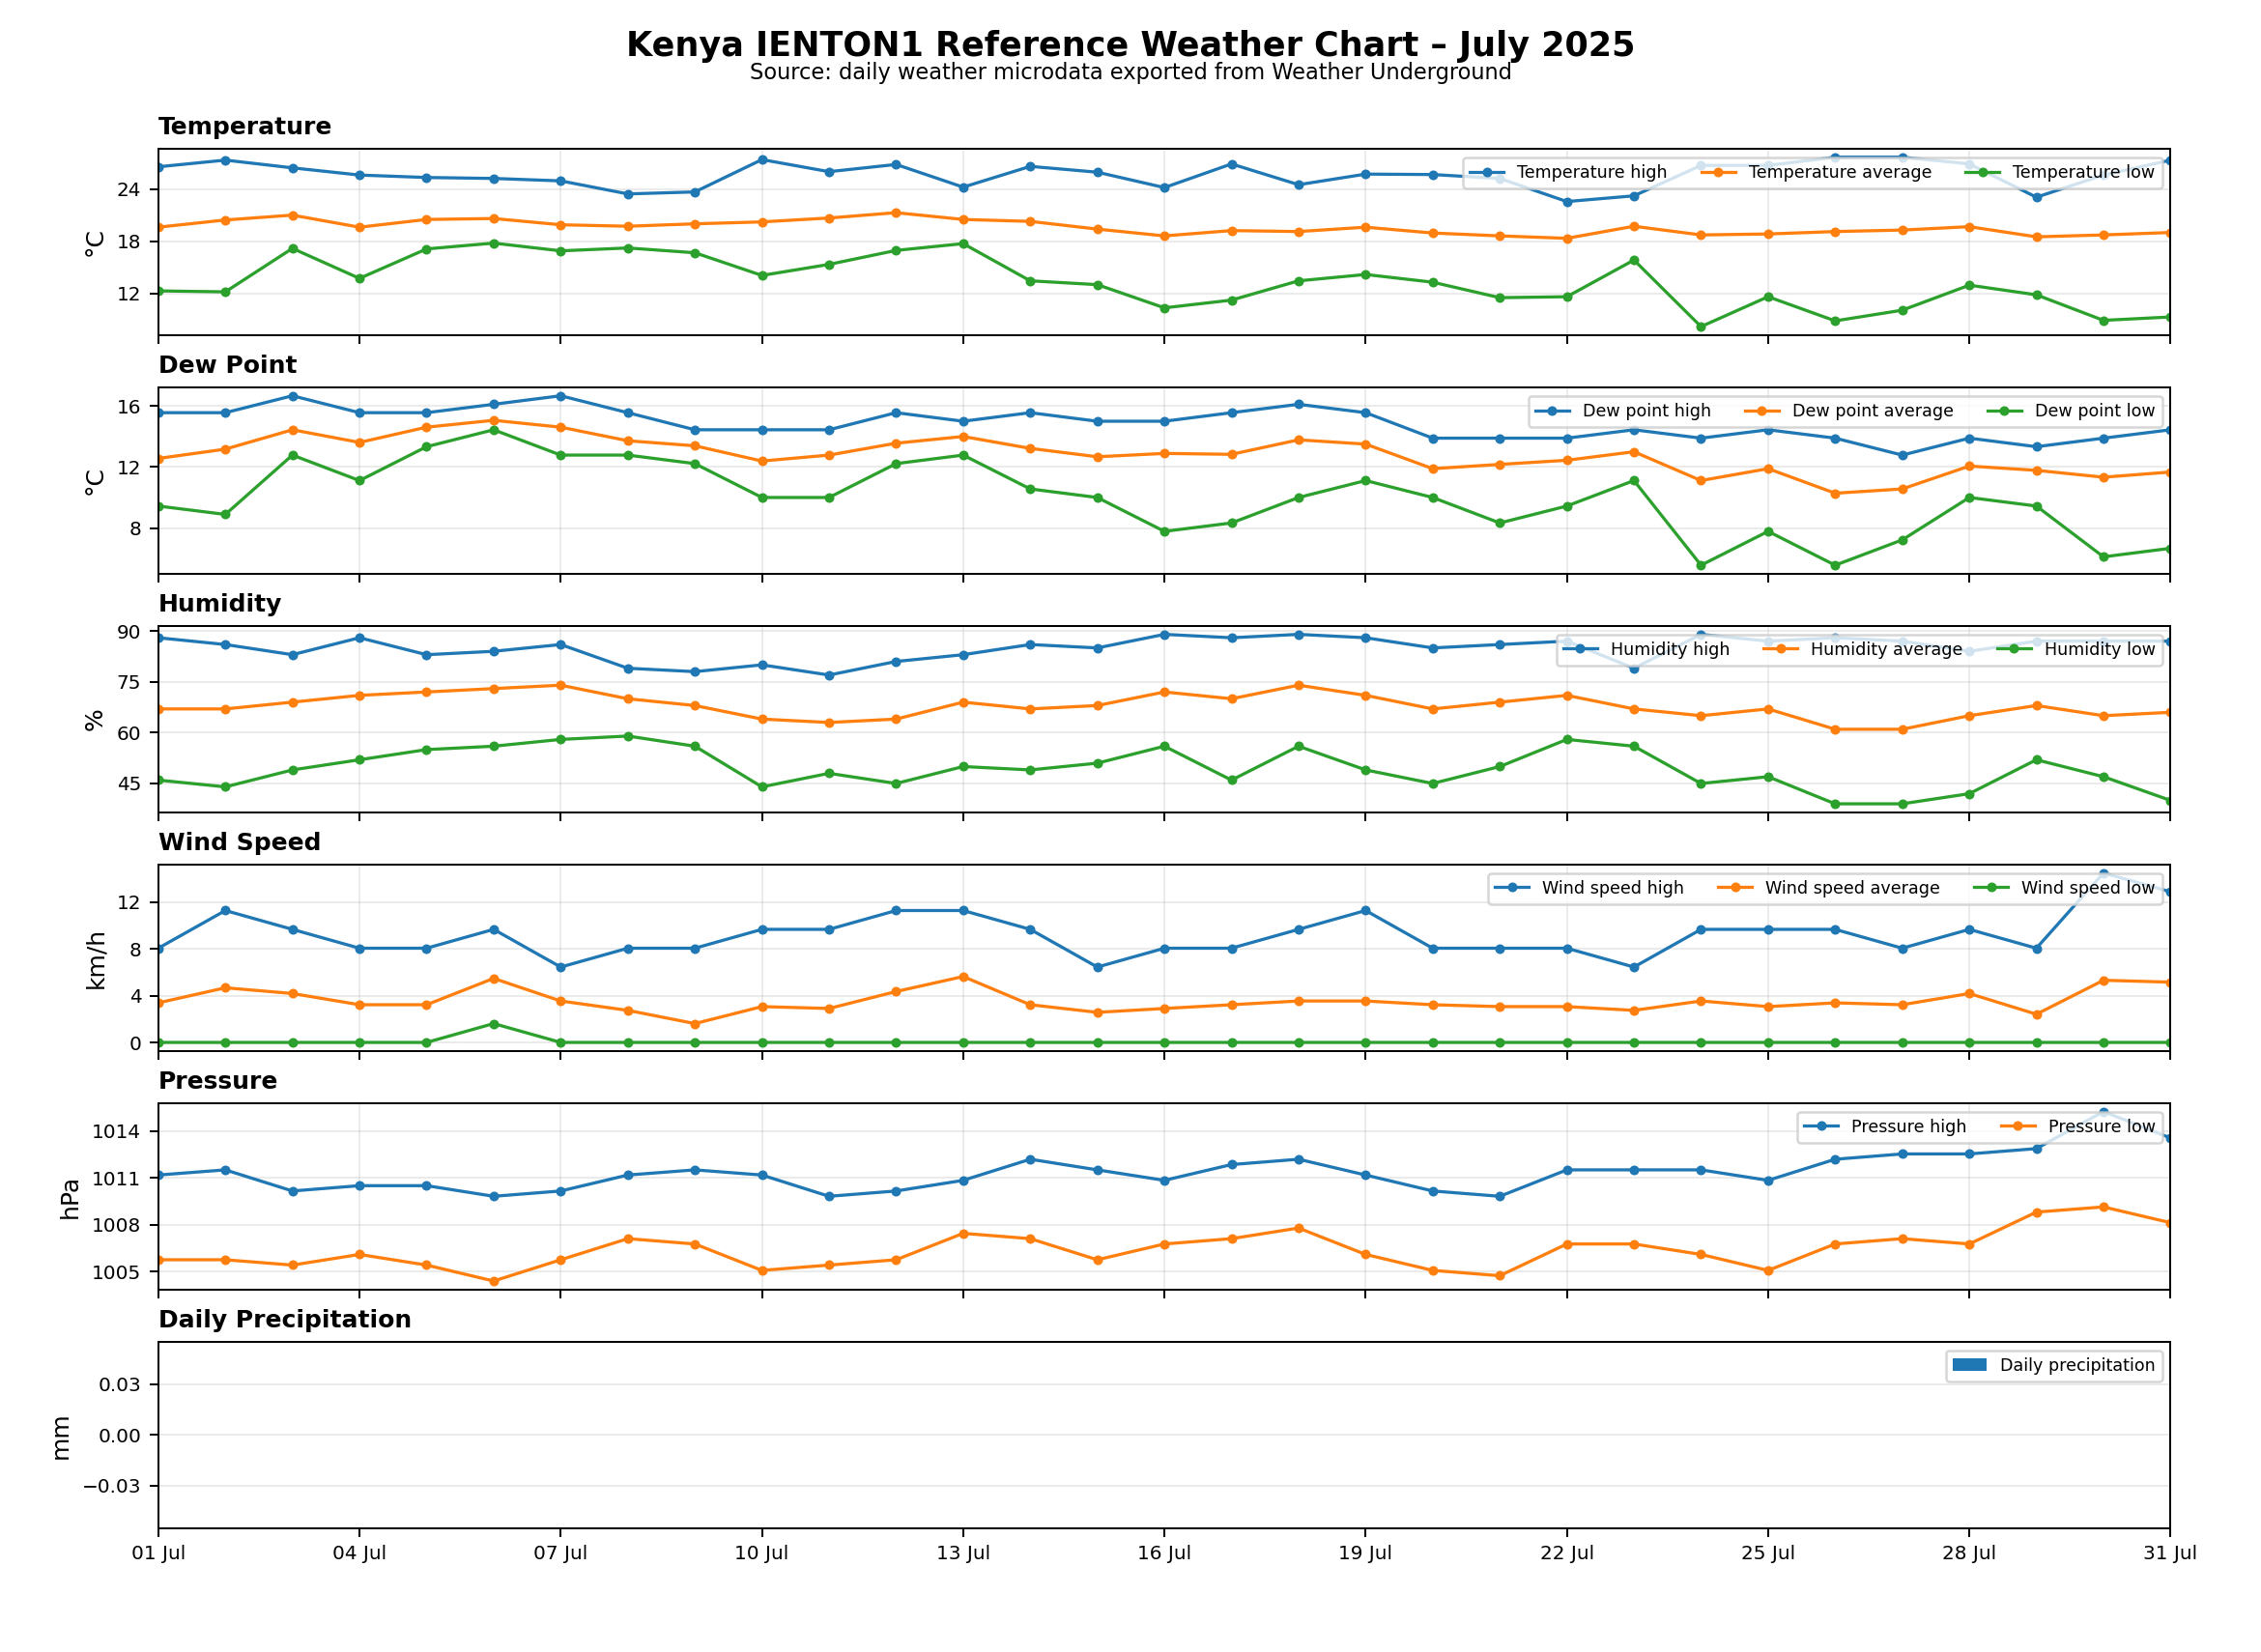Click the '1011' pressure axis tick label
Viewport: 2261px width, 1652px height.
tap(116, 1179)
